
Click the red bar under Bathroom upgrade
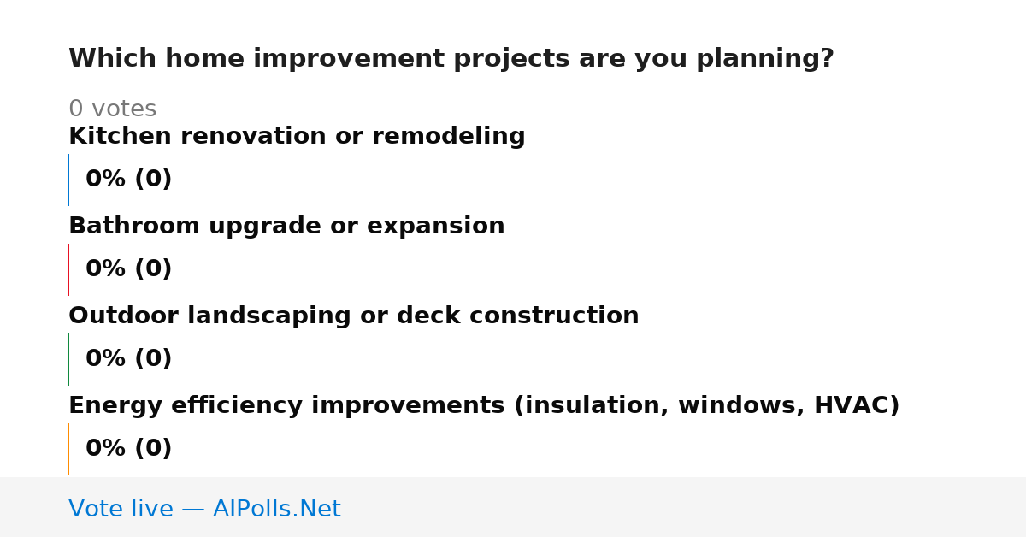pyautogui.click(x=68, y=269)
